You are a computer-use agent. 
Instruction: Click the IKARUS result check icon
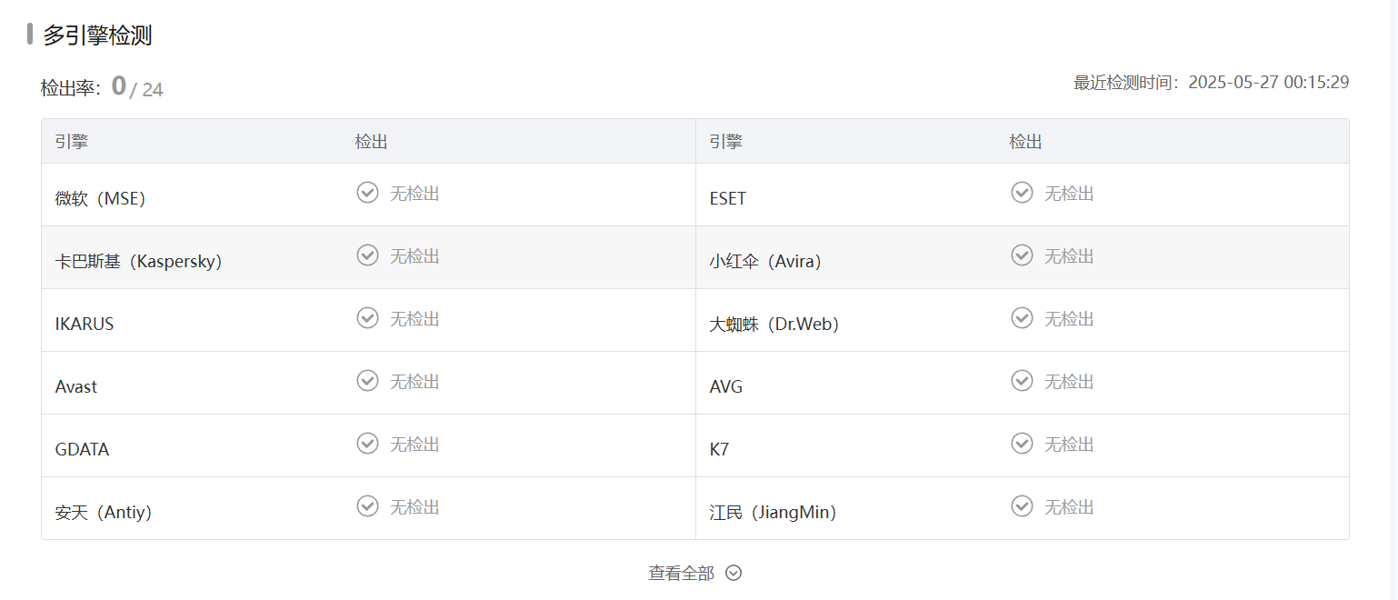tap(367, 318)
